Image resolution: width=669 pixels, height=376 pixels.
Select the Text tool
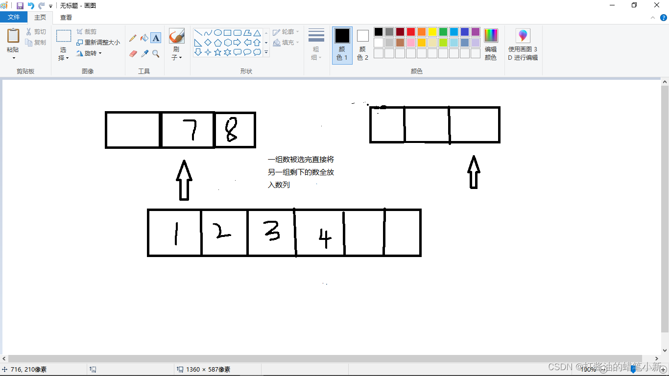point(156,38)
